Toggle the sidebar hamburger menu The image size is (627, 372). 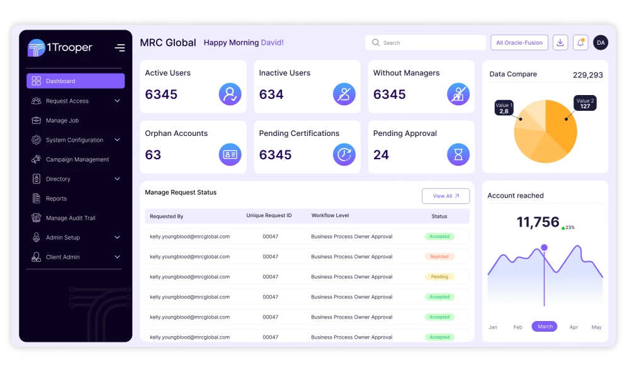pos(120,48)
